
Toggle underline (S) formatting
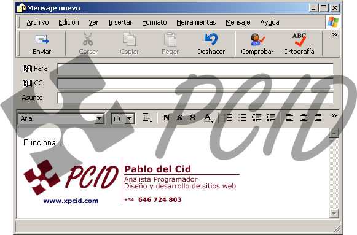click(x=192, y=118)
